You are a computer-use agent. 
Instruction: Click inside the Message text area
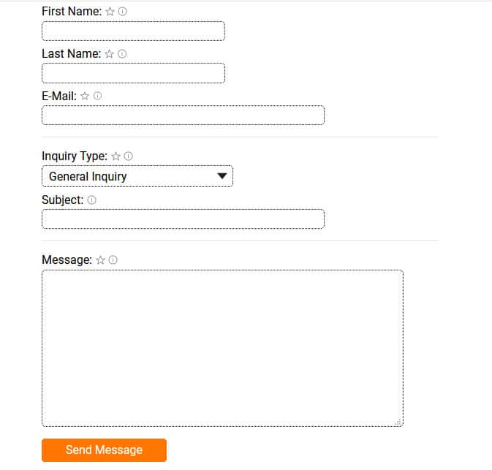[222, 348]
